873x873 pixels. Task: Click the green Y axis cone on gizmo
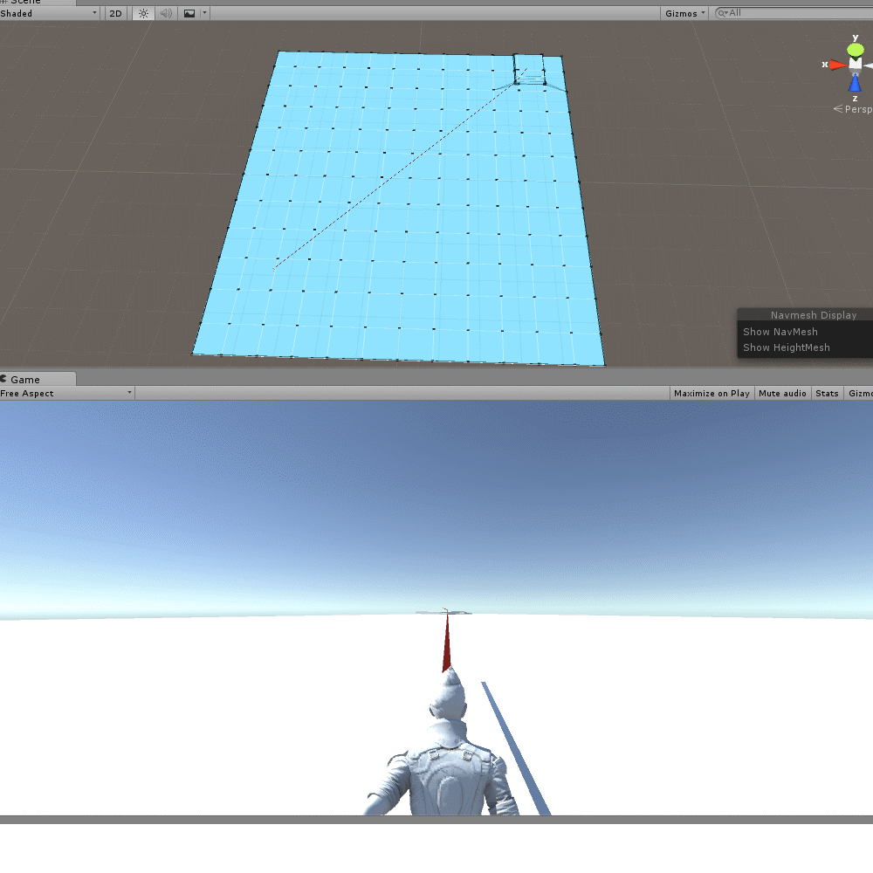[x=856, y=50]
